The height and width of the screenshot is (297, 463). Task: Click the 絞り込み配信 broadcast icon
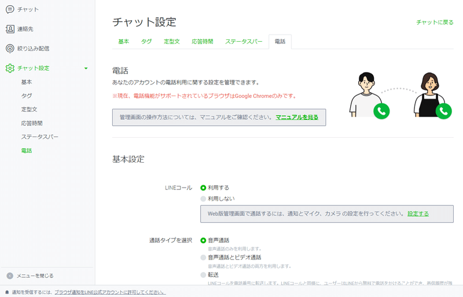click(10, 49)
